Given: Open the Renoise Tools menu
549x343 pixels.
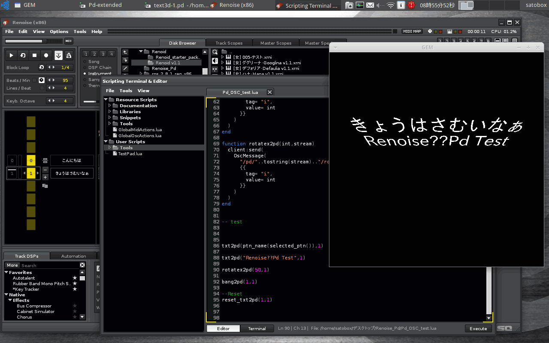Looking at the screenshot, I should click(80, 31).
